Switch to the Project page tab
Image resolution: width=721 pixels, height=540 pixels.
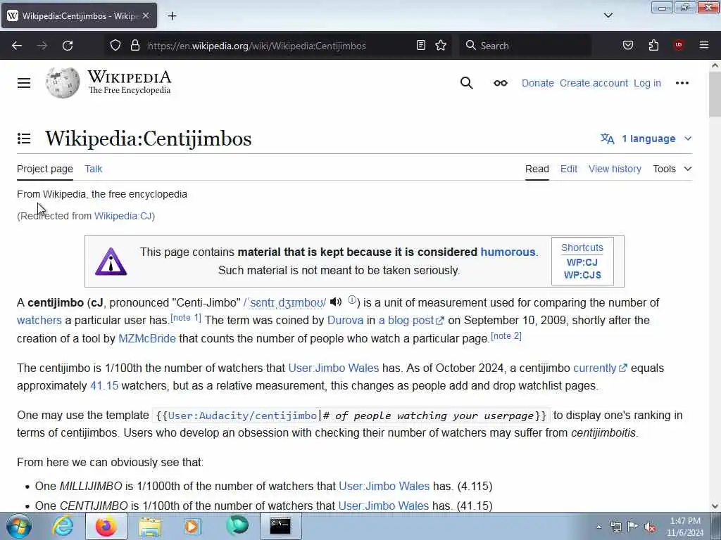click(x=45, y=169)
